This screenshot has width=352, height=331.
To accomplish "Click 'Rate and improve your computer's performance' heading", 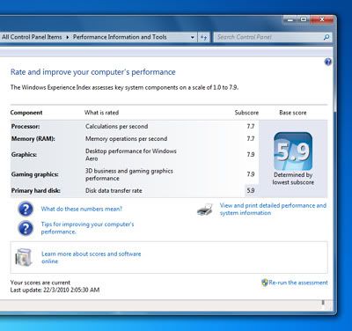I will pyautogui.click(x=93, y=72).
